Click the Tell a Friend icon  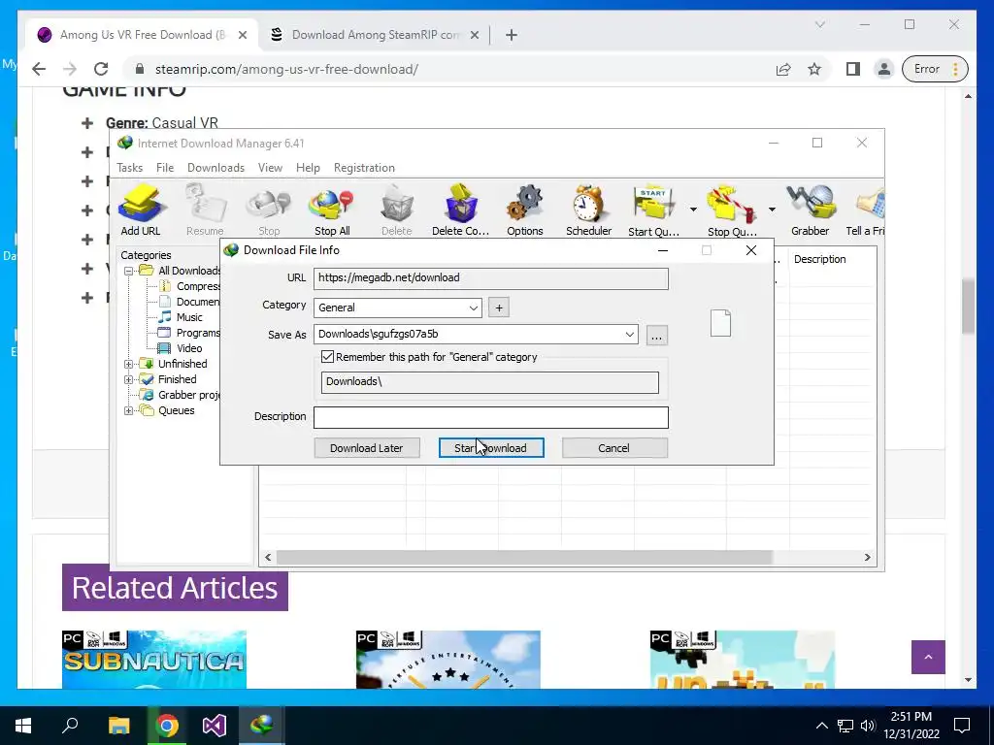pyautogui.click(x=866, y=210)
